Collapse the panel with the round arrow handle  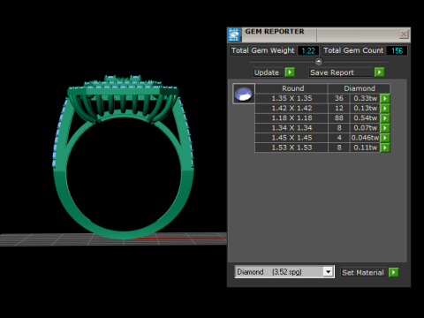[319, 61]
